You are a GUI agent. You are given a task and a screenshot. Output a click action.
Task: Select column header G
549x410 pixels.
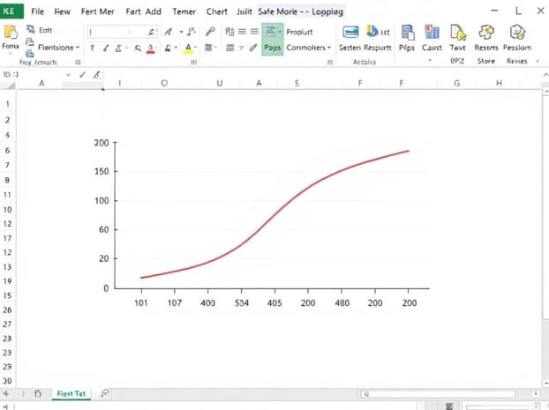pos(457,83)
